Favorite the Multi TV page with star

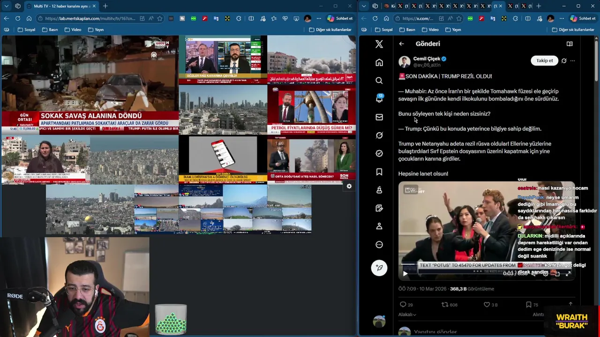pyautogui.click(x=160, y=18)
